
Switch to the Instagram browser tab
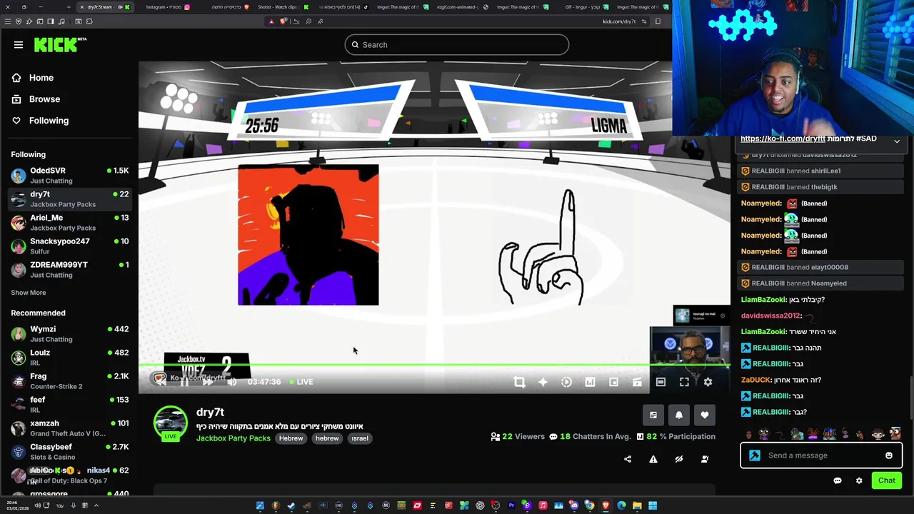pyautogui.click(x=167, y=7)
